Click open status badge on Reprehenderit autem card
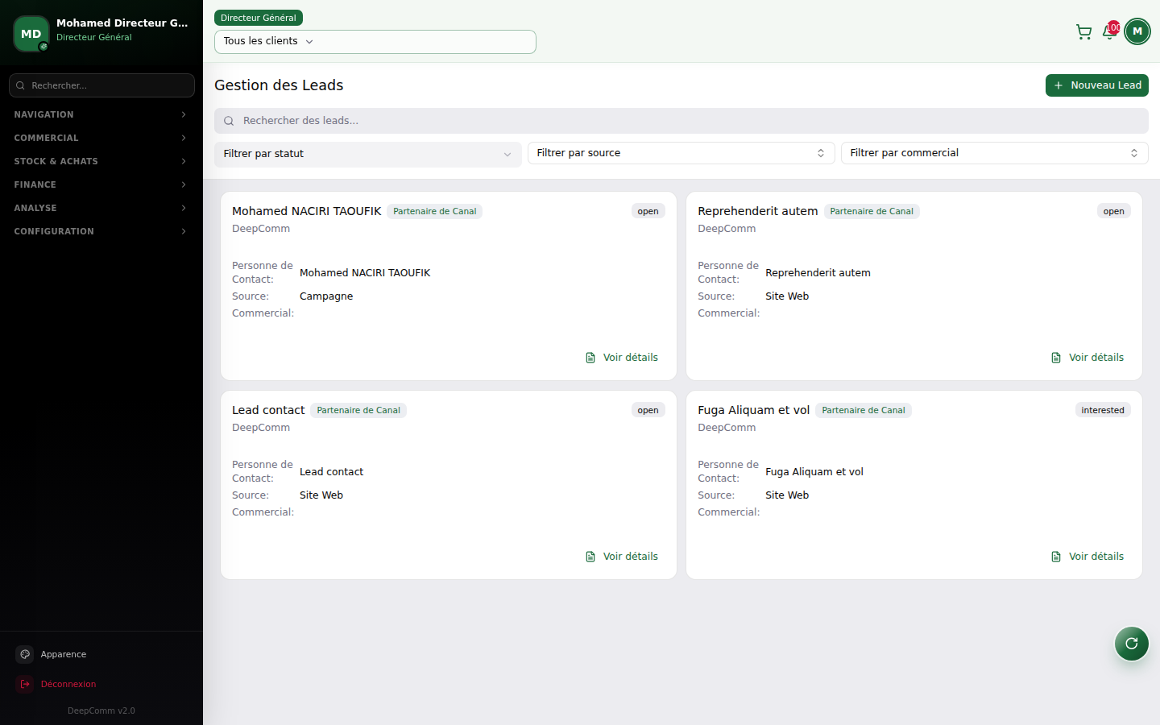 click(x=1114, y=211)
